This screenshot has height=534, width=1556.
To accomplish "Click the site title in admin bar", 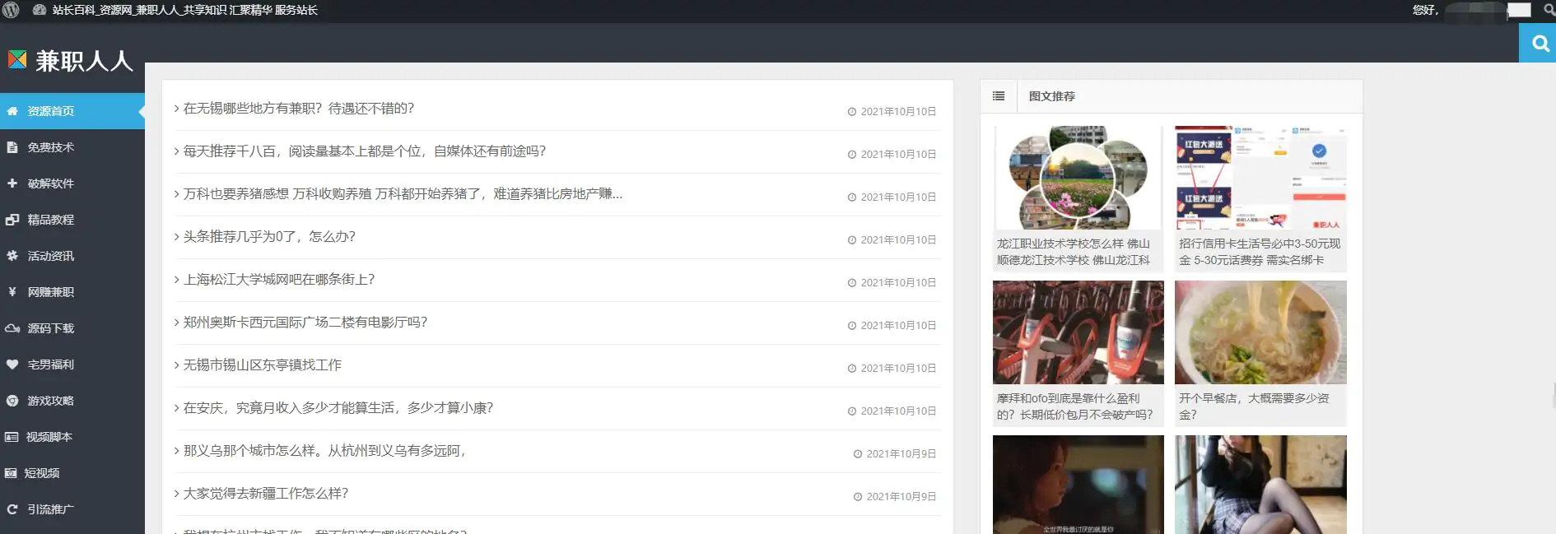I will 184,10.
